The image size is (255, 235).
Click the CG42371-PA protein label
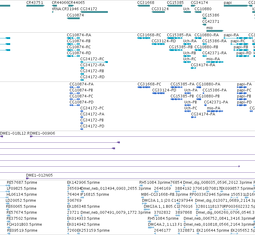pyautogui.click(x=216, y=102)
